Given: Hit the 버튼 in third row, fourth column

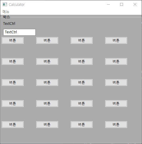Looking at the screenshot, I should [116, 82].
